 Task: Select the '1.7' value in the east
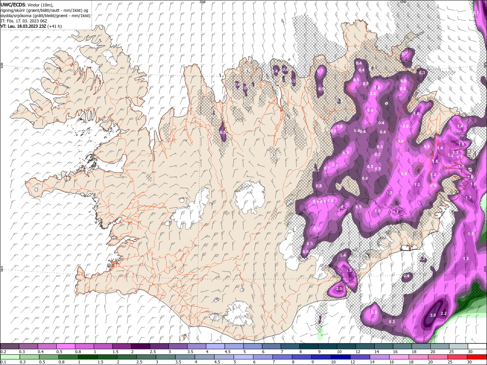pos(468,198)
